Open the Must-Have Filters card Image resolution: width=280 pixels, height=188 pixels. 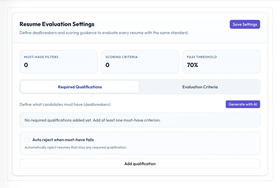pos(58,62)
